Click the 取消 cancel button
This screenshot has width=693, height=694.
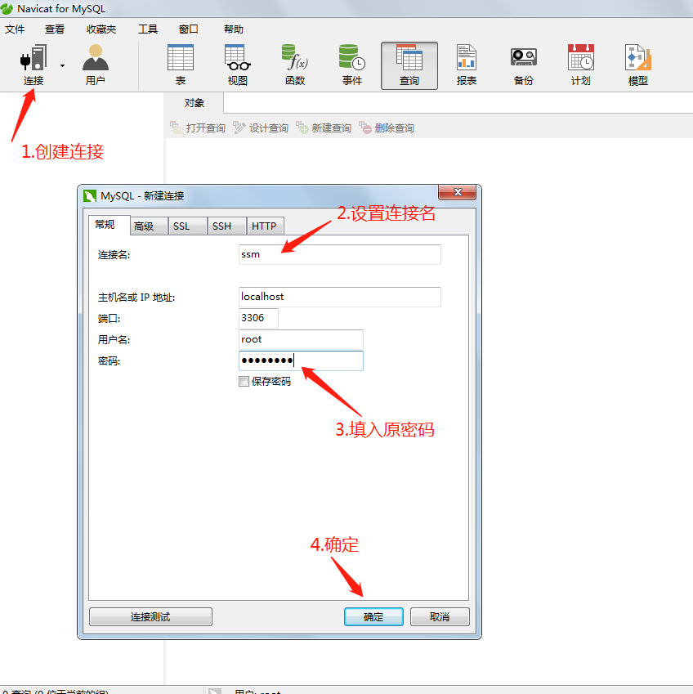click(440, 616)
